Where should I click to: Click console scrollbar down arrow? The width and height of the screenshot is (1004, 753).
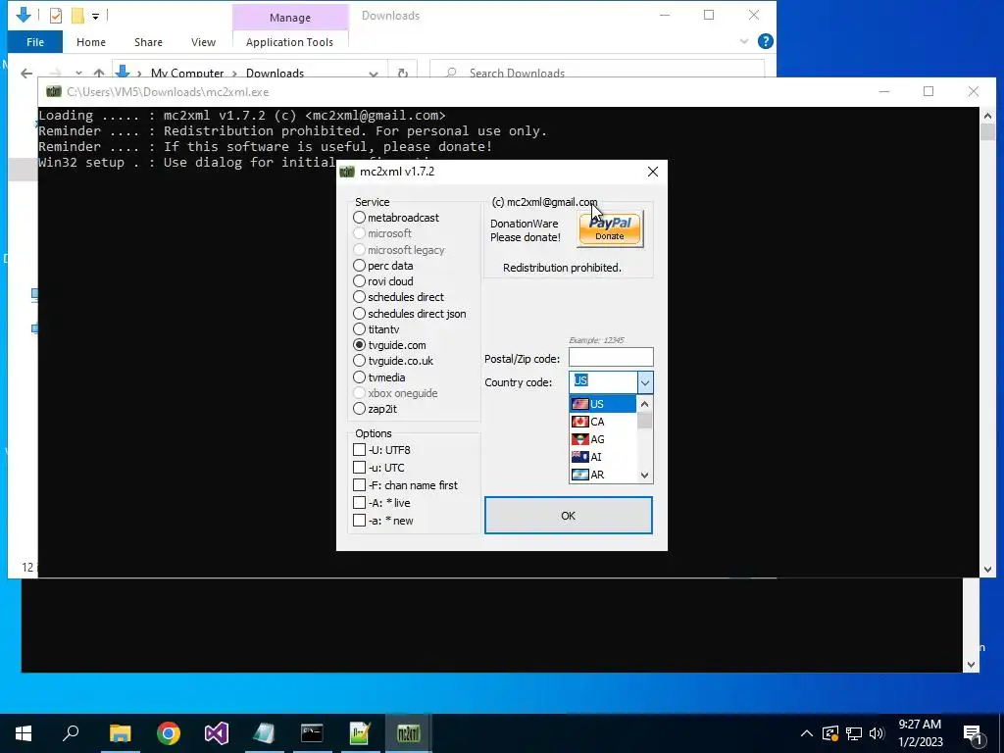tap(986, 569)
